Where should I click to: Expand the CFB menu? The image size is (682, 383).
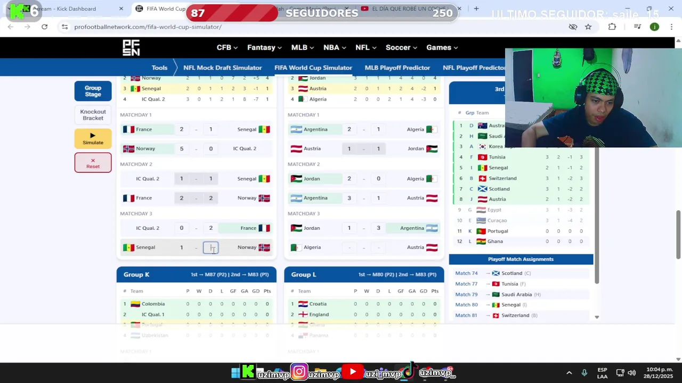pos(227,47)
